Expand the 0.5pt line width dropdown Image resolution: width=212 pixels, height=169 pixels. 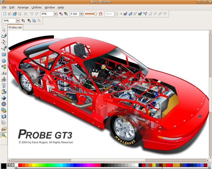[82, 14]
